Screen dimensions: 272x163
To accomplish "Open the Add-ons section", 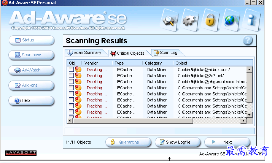I will coord(32,85).
